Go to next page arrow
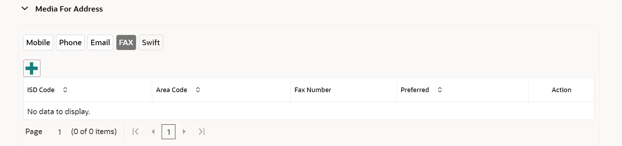This screenshot has height=146, width=622. tap(184, 132)
